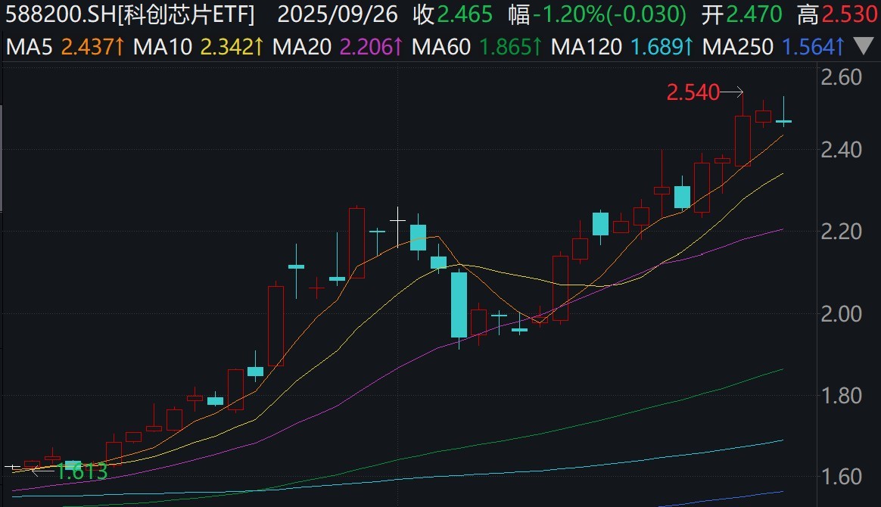Click the white doji cross candle near 2.20
This screenshot has height=507, width=881.
(x=398, y=220)
